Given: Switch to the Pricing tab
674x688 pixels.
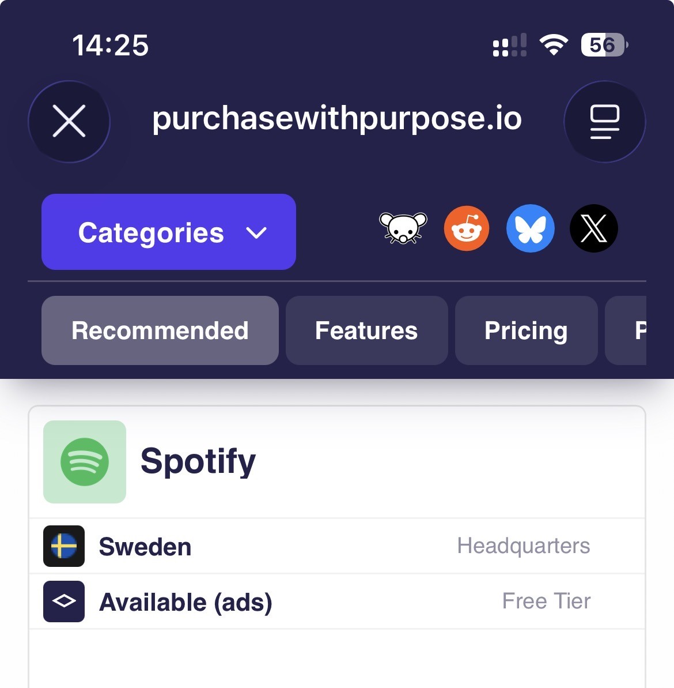Looking at the screenshot, I should pos(526,330).
